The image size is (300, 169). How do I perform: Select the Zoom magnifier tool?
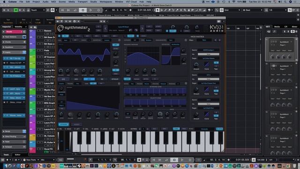pos(185,10)
